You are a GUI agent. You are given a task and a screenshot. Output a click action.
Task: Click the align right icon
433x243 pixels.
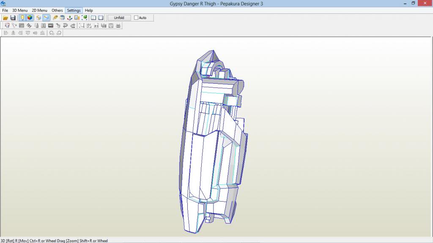point(20,33)
